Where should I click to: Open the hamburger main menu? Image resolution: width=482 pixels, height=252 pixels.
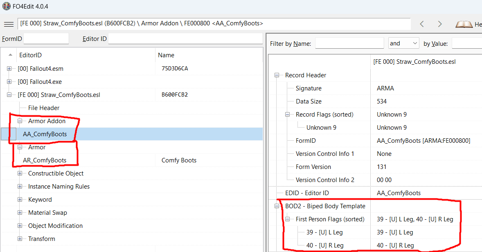coord(9,24)
